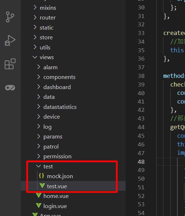185x216 pixels.
Task: Expand the datastatistics folder
Action: click(60, 107)
